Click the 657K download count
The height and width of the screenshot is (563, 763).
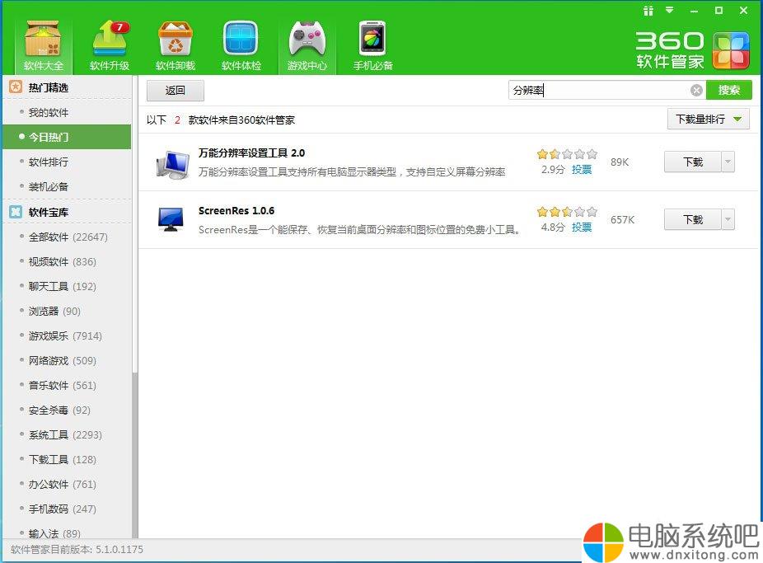(622, 219)
